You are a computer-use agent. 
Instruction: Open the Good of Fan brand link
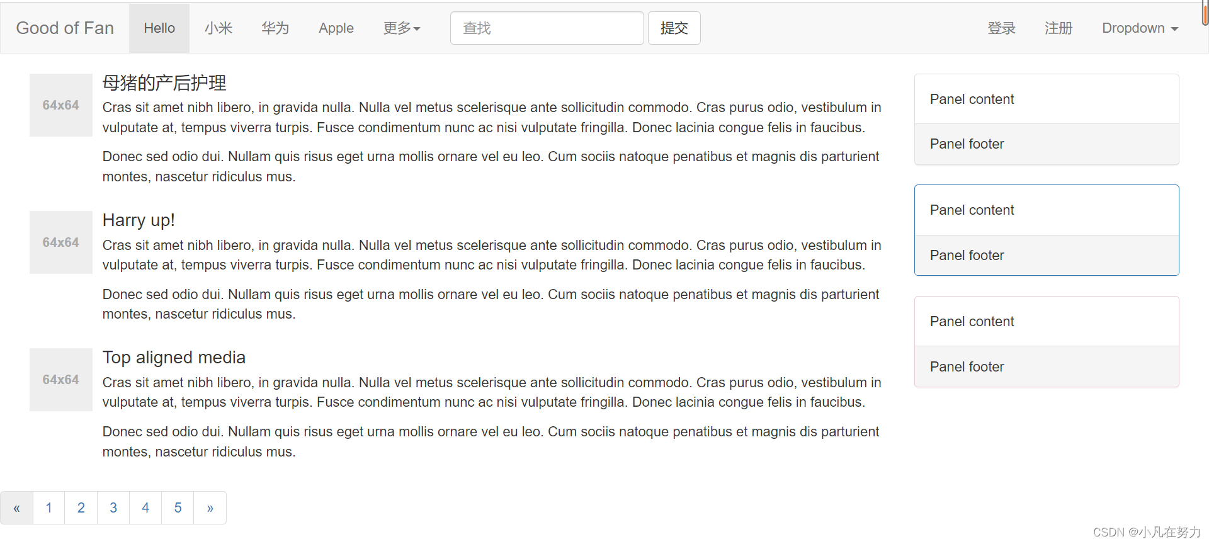click(65, 28)
